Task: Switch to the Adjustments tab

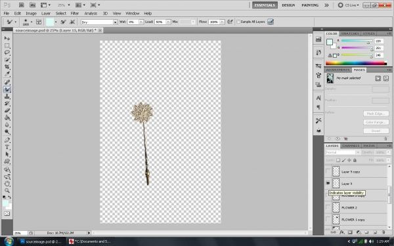Action: (x=338, y=70)
